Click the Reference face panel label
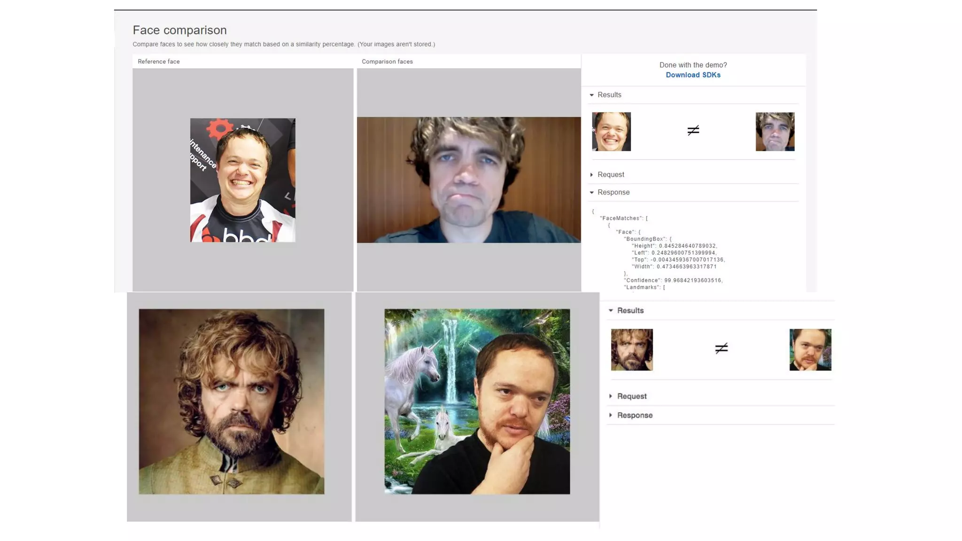Screen dimensions: 962x541 (159, 62)
